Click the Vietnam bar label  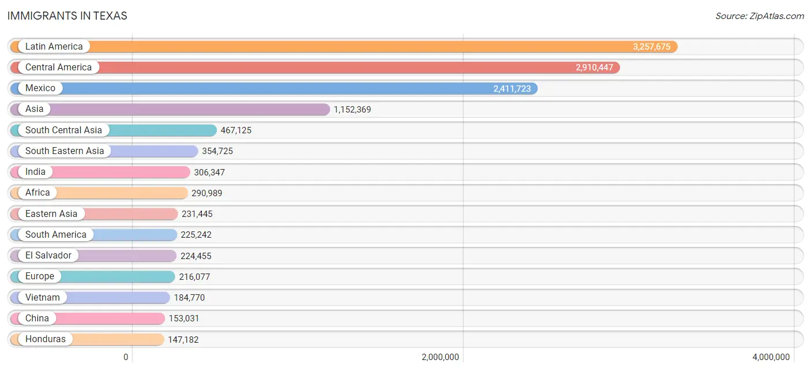(42, 298)
